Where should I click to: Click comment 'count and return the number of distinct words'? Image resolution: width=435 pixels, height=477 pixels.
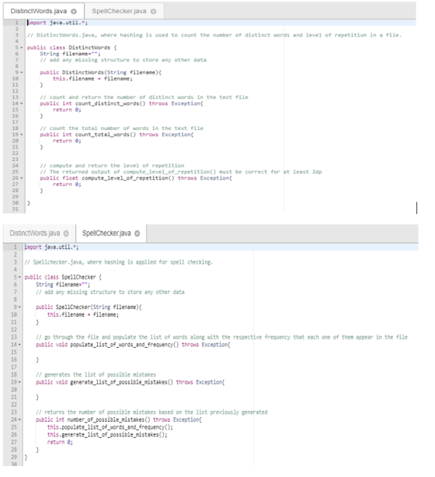click(x=144, y=97)
